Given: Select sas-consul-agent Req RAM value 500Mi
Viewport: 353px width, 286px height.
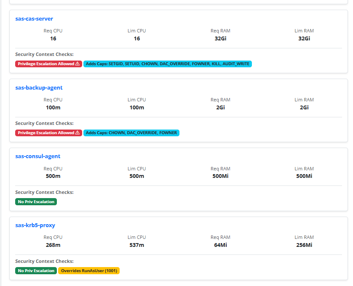Looking at the screenshot, I should click(x=220, y=176).
